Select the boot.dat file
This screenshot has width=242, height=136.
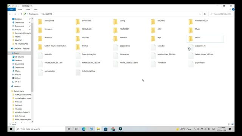161,46
